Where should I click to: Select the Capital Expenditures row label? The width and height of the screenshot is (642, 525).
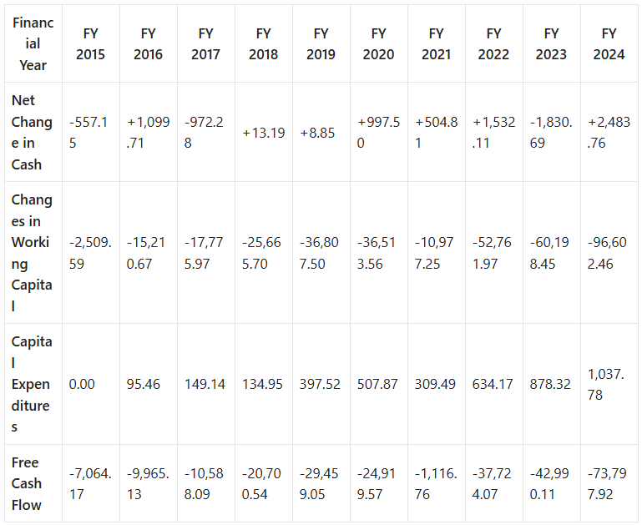[x=32, y=384]
